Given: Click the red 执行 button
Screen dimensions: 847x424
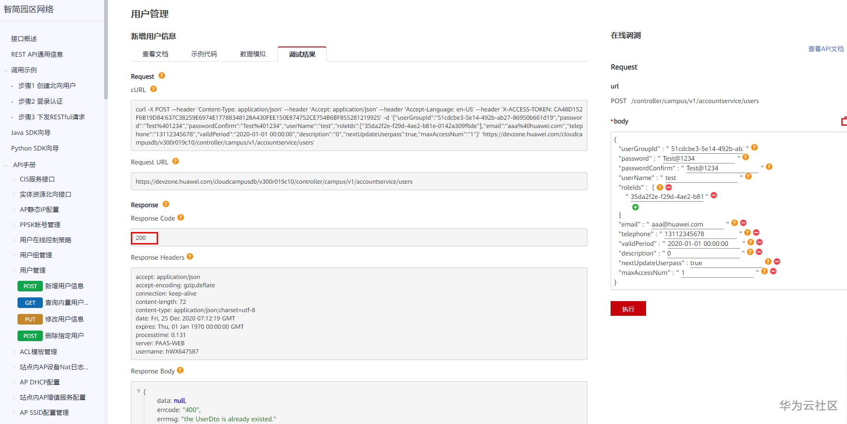Looking at the screenshot, I should click(628, 308).
